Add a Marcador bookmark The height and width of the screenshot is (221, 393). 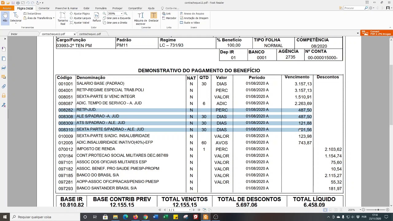pyautogui.click(x=169, y=18)
